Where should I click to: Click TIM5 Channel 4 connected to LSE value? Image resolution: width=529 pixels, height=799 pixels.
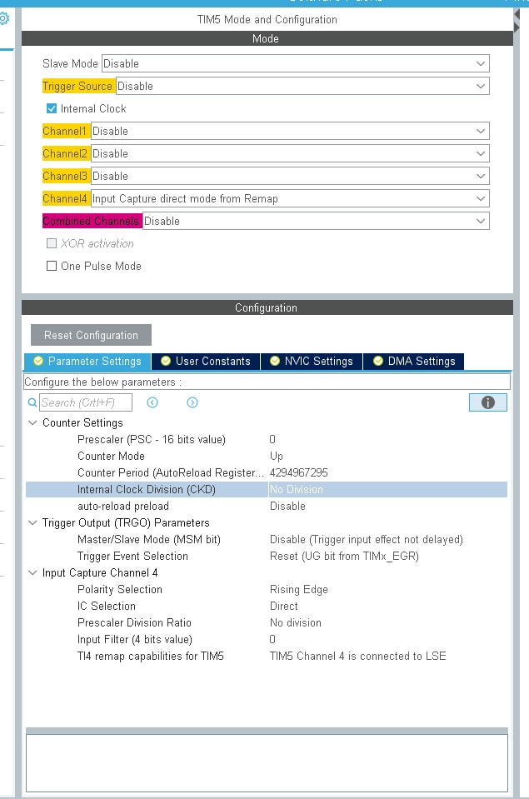(357, 657)
